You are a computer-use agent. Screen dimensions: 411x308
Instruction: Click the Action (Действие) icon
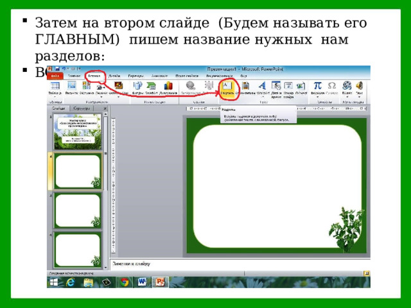pos(209,85)
